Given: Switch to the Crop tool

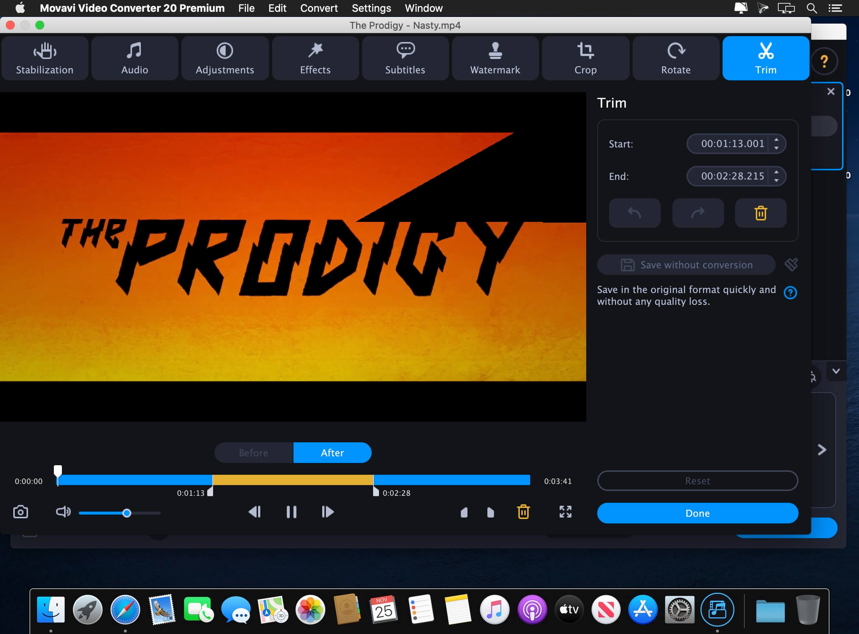Looking at the screenshot, I should click(585, 58).
